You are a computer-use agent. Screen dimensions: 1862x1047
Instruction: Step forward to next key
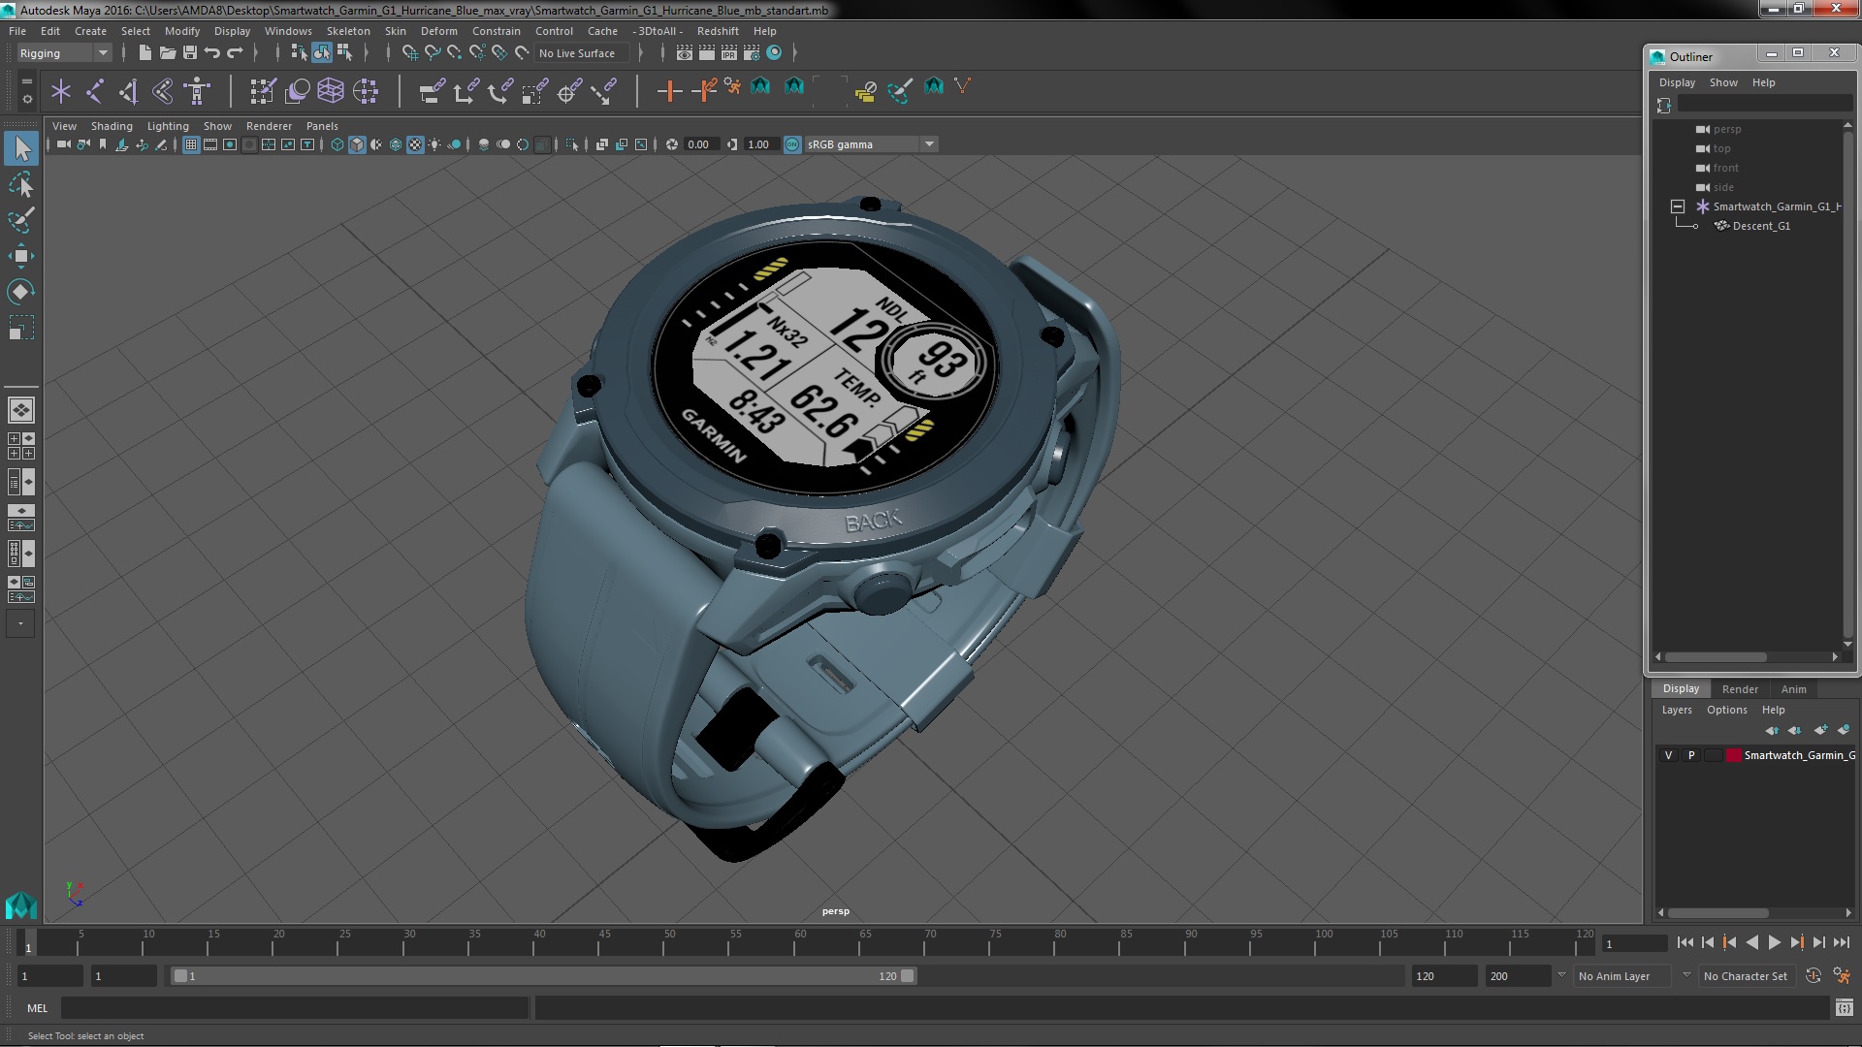click(x=1797, y=942)
